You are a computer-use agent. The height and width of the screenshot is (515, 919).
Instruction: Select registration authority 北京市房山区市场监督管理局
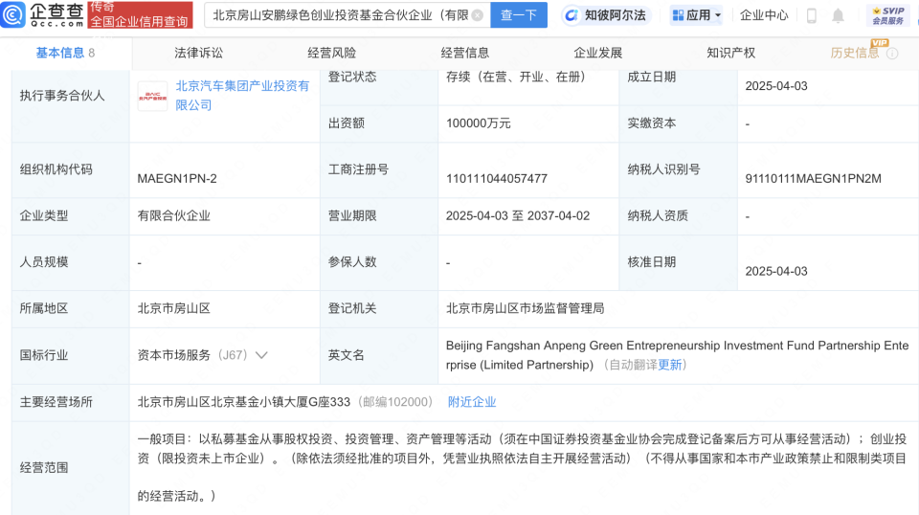(526, 309)
